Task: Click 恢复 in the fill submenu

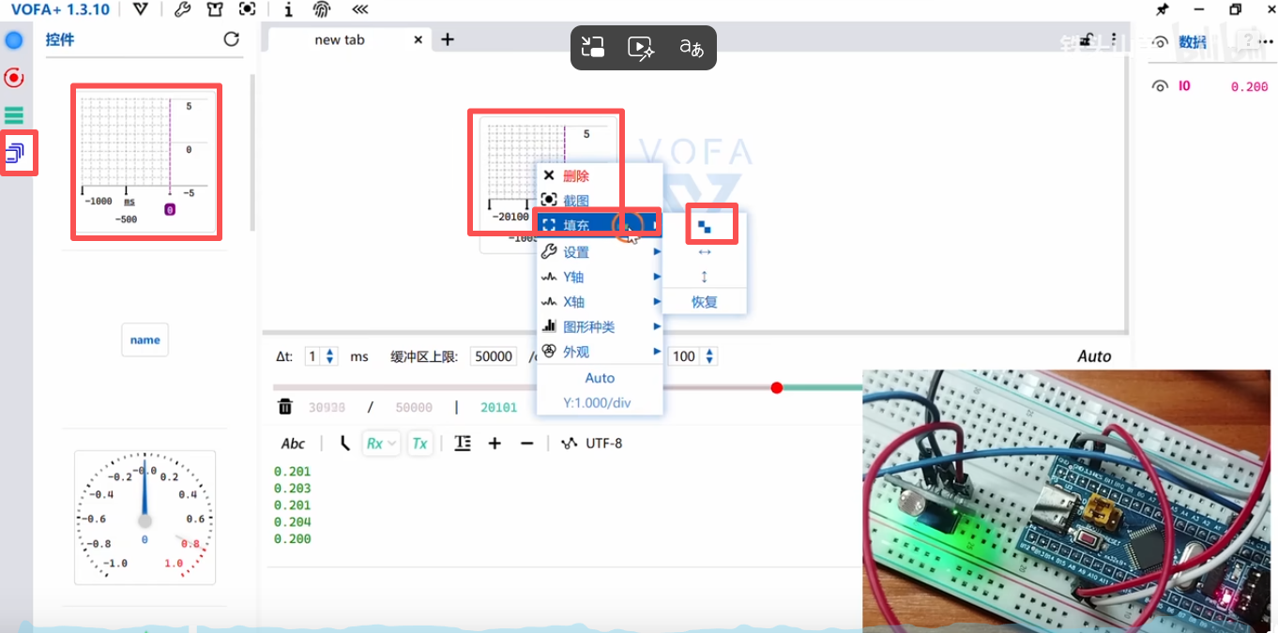Action: [x=705, y=302]
